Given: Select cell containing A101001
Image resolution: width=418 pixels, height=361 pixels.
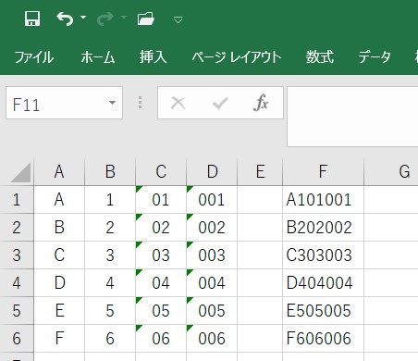Looking at the screenshot, I should tap(323, 199).
